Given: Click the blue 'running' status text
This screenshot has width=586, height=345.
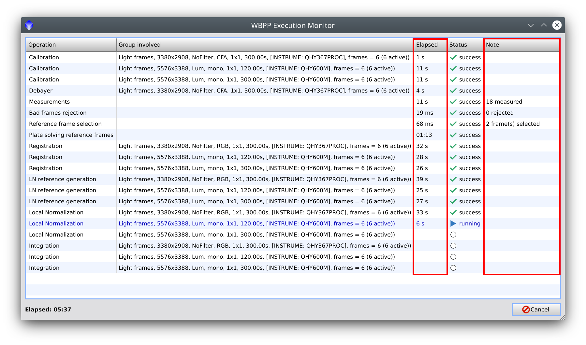Looking at the screenshot, I should pos(470,223).
